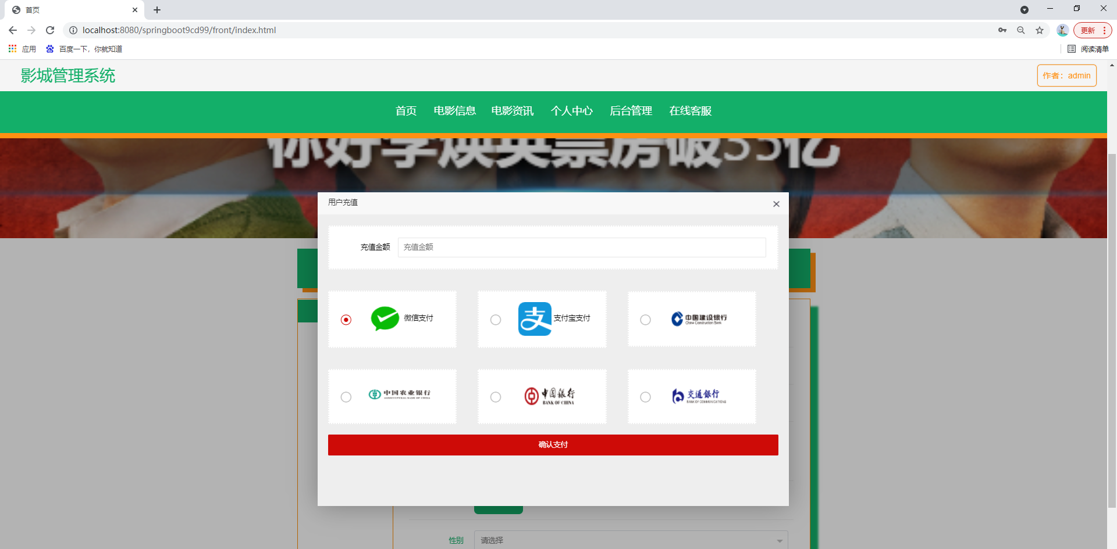
Task: Open 电影信息 in the navigation bar
Action: click(x=455, y=111)
